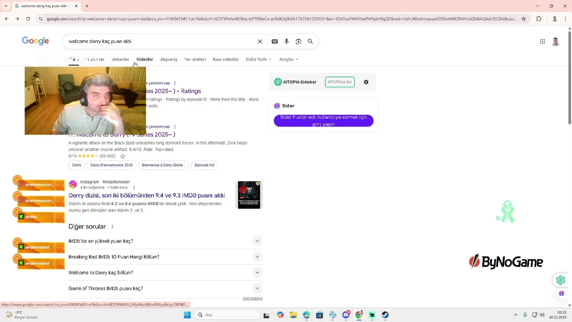Open Microsoft Store from the taskbar

tap(320, 315)
